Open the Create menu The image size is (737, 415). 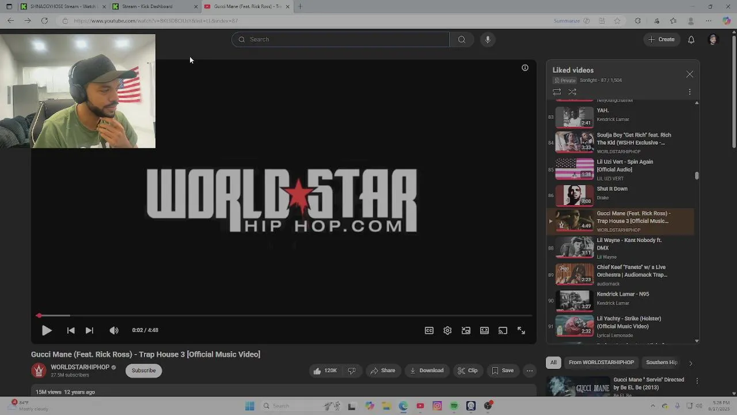click(661, 39)
